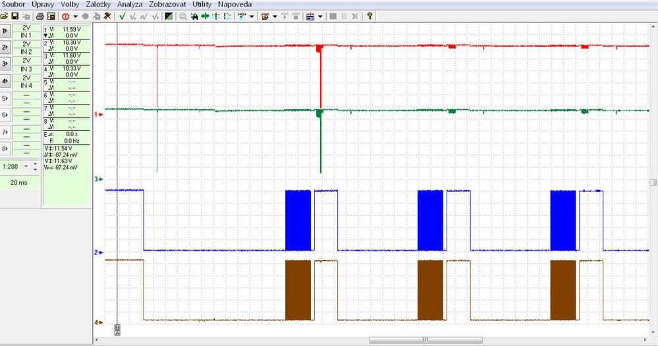
Task: Open the Soubor menu
Action: pyautogui.click(x=14, y=4)
